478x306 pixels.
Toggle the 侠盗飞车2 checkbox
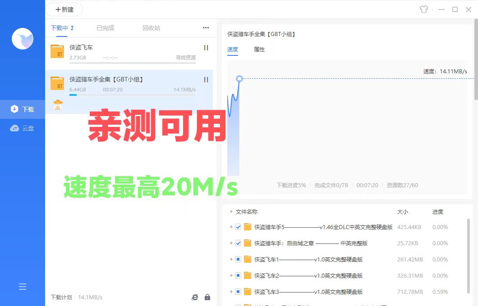click(x=238, y=275)
